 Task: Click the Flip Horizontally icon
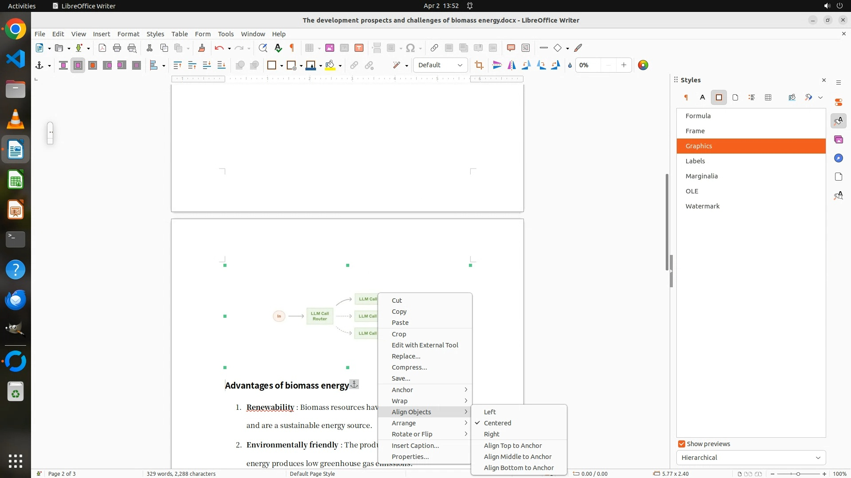tap(511, 65)
